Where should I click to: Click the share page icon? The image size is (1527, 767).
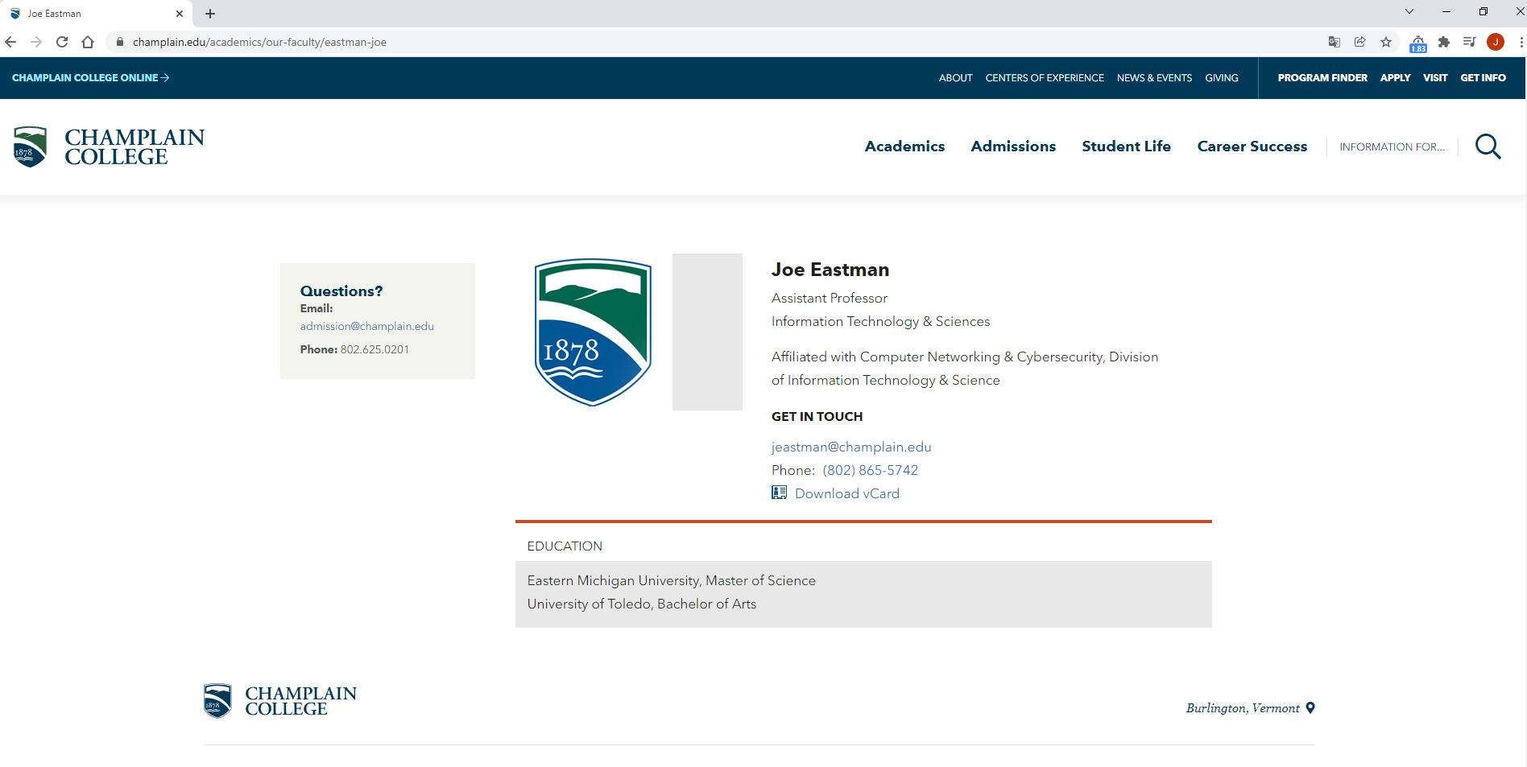coord(1360,42)
